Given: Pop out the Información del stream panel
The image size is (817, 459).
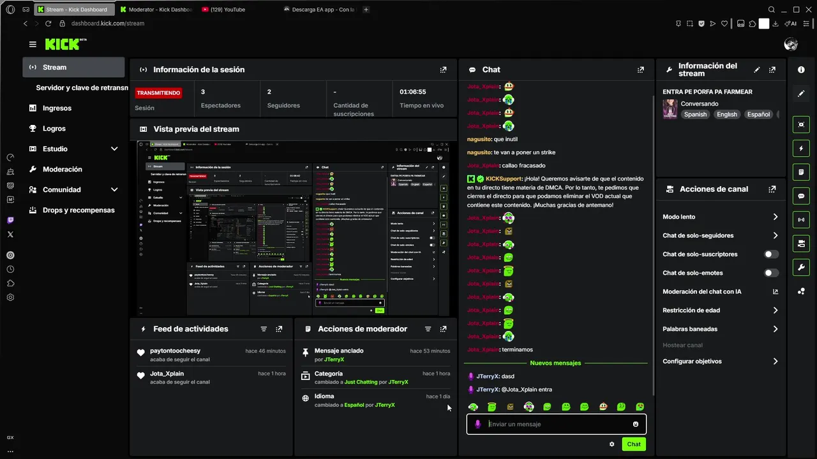Looking at the screenshot, I should pos(772,69).
